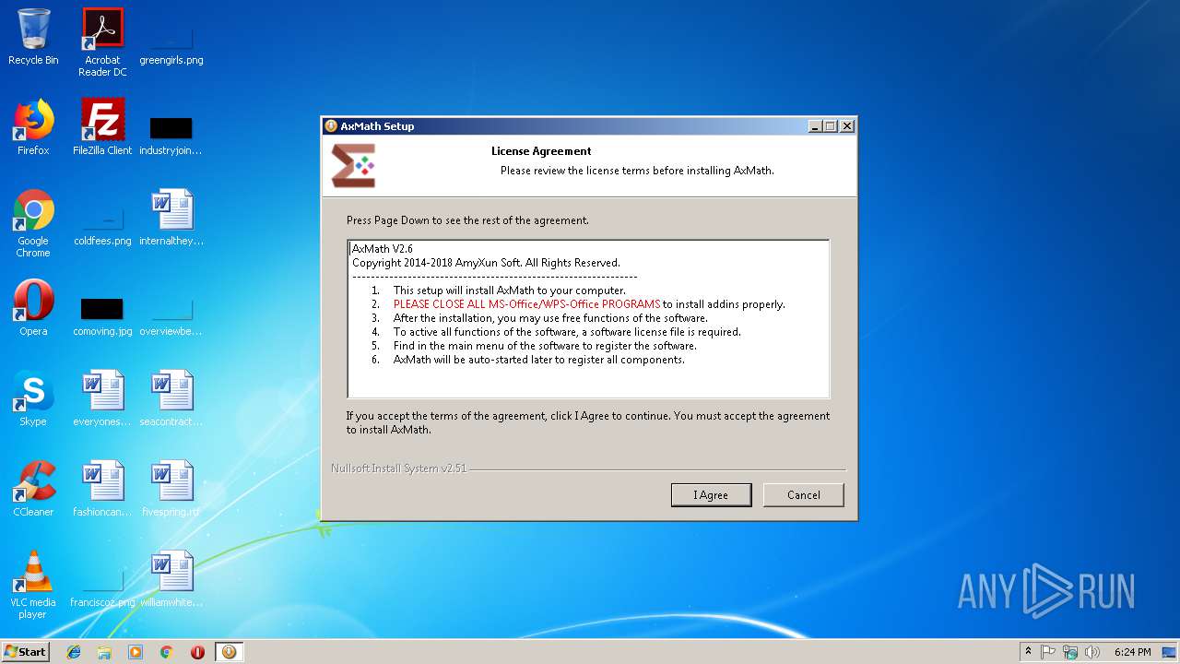Click the AxMath Setup title bar icon
Viewport: 1180px width, 664px height.
tap(331, 126)
